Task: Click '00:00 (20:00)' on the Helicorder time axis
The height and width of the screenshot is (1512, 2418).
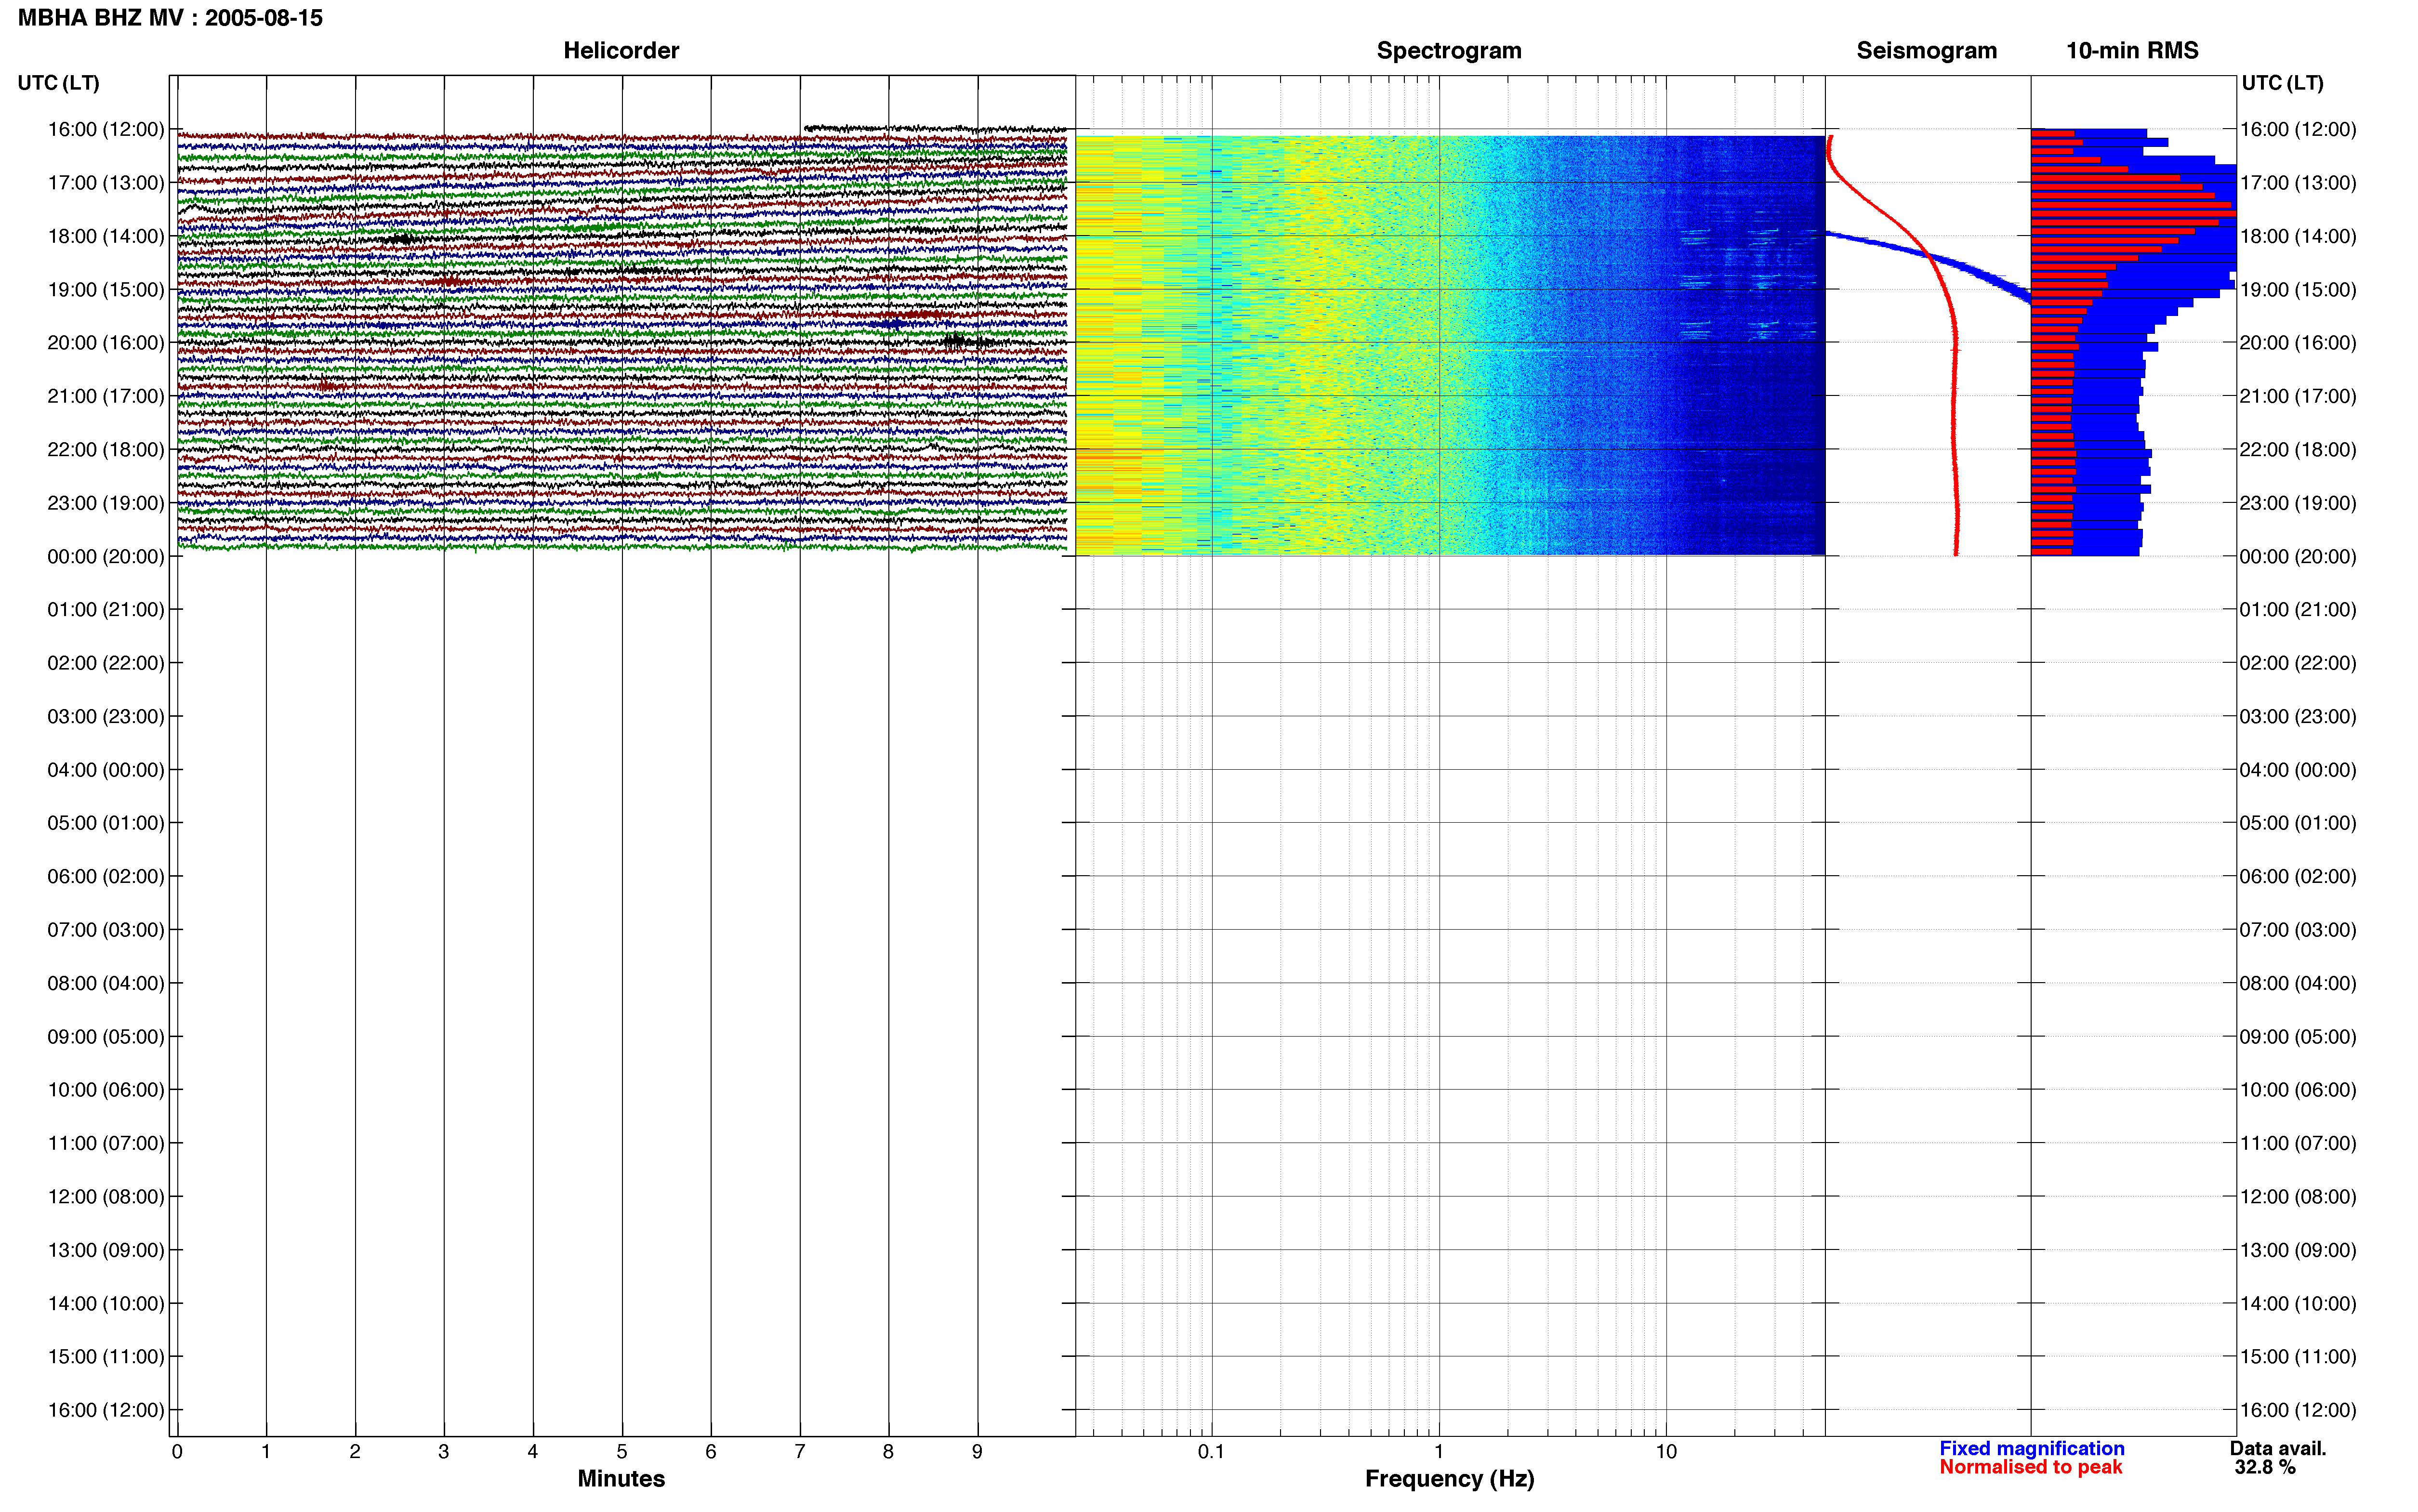Action: (x=106, y=556)
